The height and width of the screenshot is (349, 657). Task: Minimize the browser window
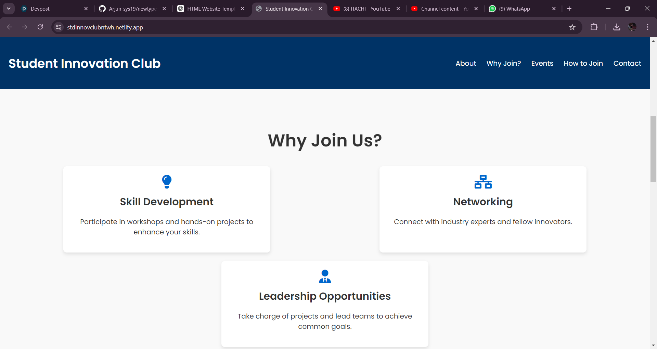(x=608, y=9)
